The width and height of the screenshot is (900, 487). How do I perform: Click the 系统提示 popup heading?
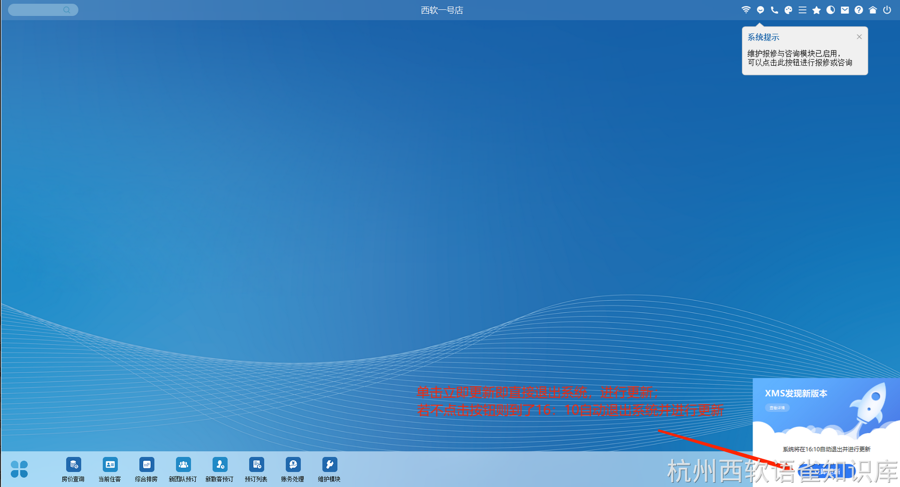click(x=763, y=37)
